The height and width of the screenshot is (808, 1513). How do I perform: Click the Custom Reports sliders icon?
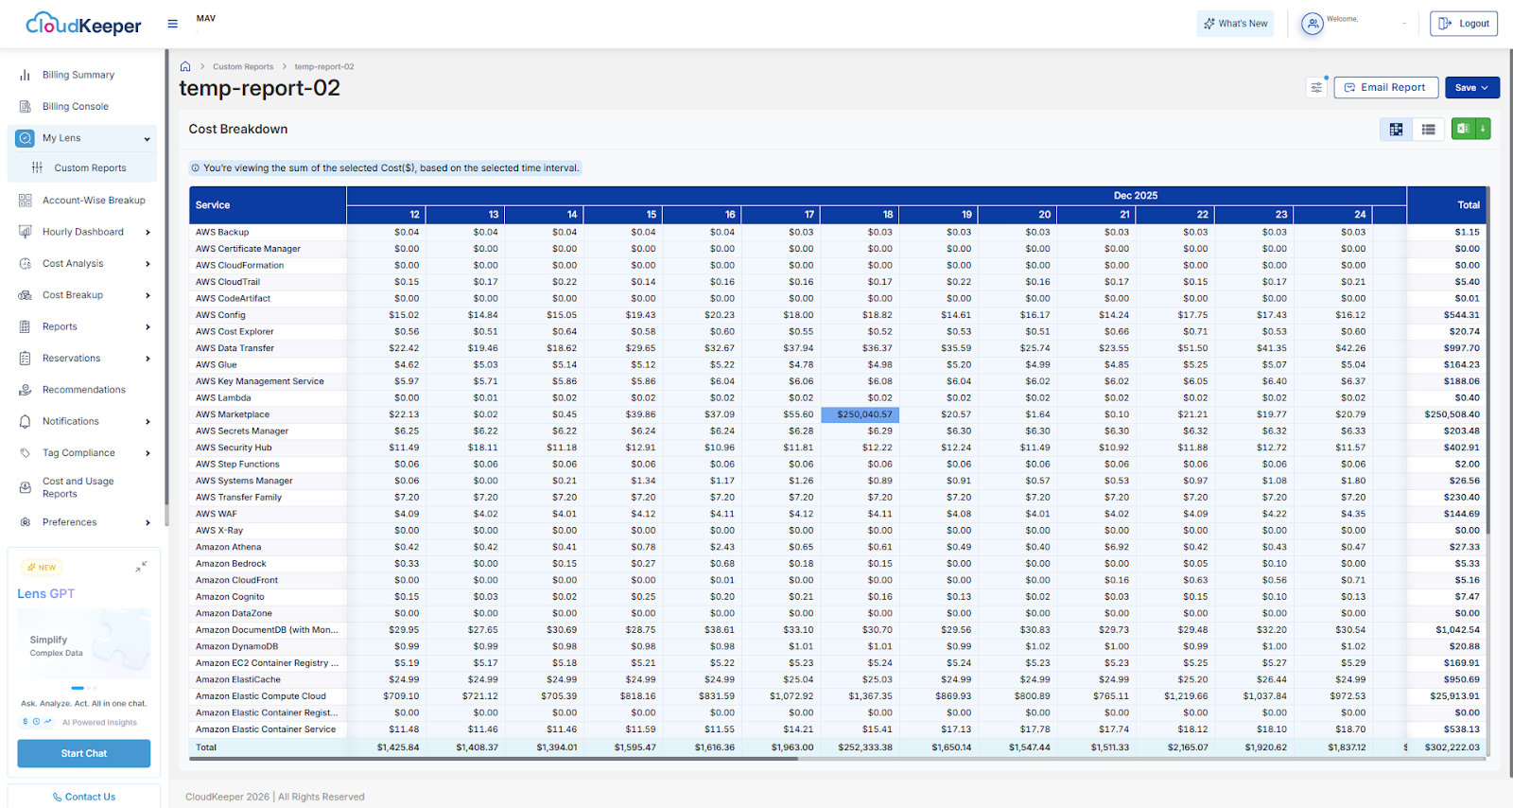37,167
